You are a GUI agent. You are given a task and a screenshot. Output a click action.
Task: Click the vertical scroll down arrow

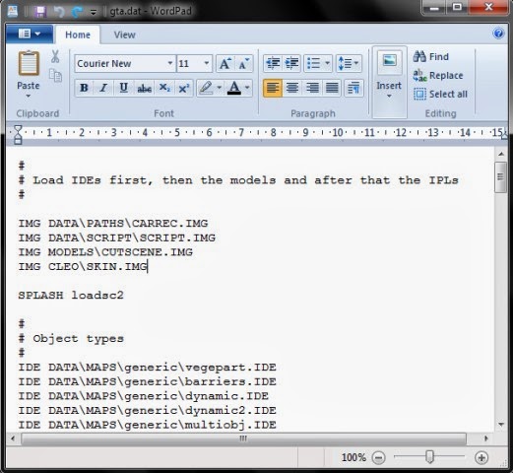pos(500,425)
